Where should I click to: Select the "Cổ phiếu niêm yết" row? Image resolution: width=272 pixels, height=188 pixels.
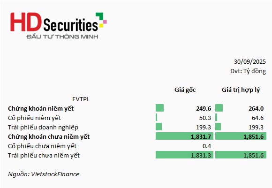137,118
